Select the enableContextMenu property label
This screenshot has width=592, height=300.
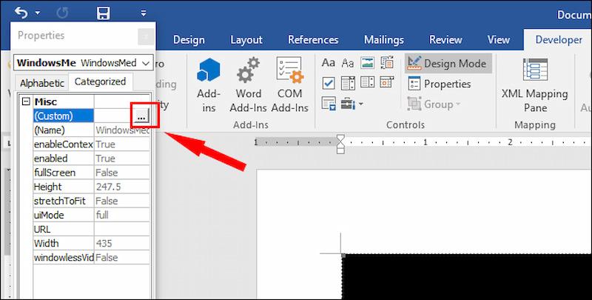coord(63,144)
